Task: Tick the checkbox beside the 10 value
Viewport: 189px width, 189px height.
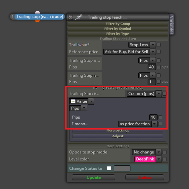Action: (160, 117)
